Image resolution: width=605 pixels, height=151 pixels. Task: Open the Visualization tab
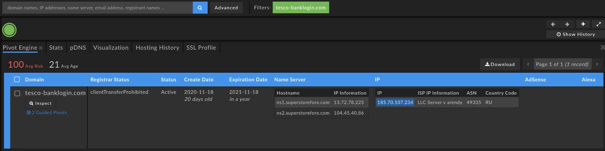click(x=111, y=47)
